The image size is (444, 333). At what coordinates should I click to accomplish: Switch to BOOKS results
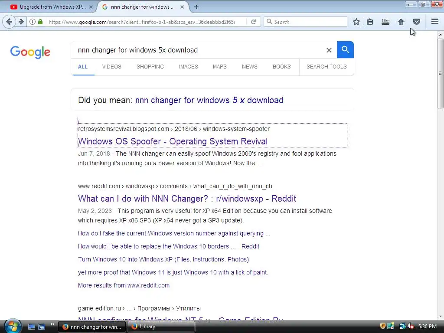pos(281,67)
